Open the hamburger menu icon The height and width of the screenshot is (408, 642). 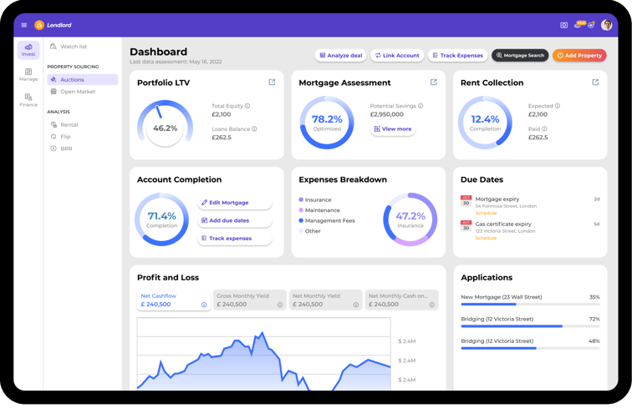[24, 25]
